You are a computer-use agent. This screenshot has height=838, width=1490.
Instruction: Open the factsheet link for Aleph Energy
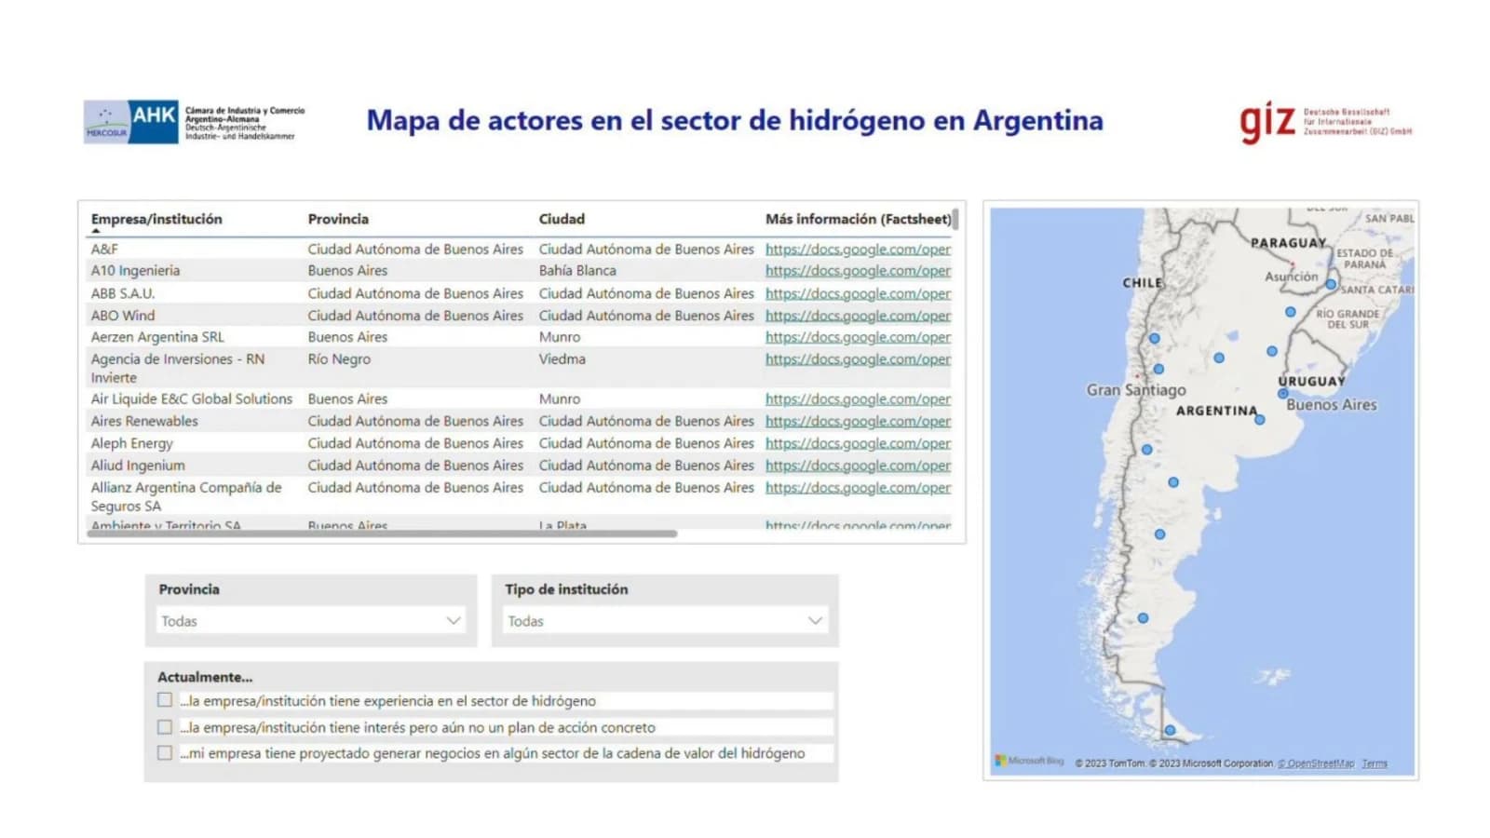(858, 443)
